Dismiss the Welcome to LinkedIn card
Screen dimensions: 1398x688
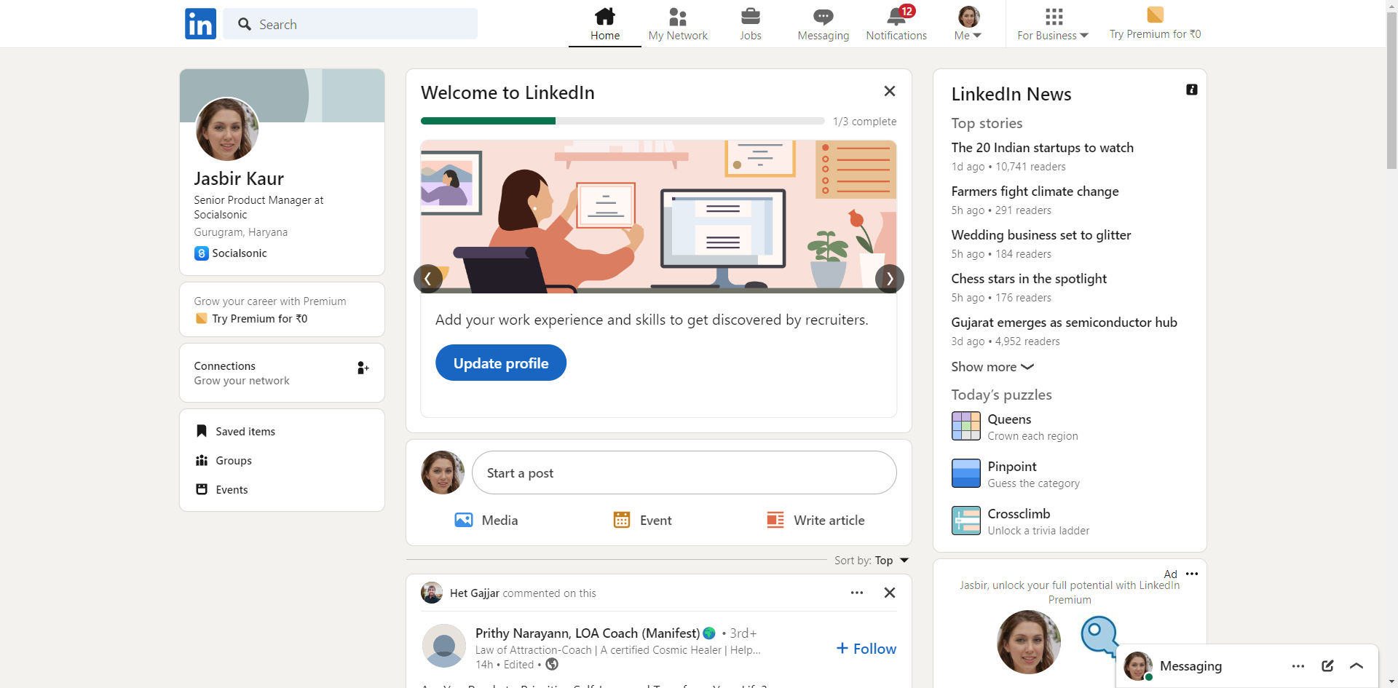(890, 91)
